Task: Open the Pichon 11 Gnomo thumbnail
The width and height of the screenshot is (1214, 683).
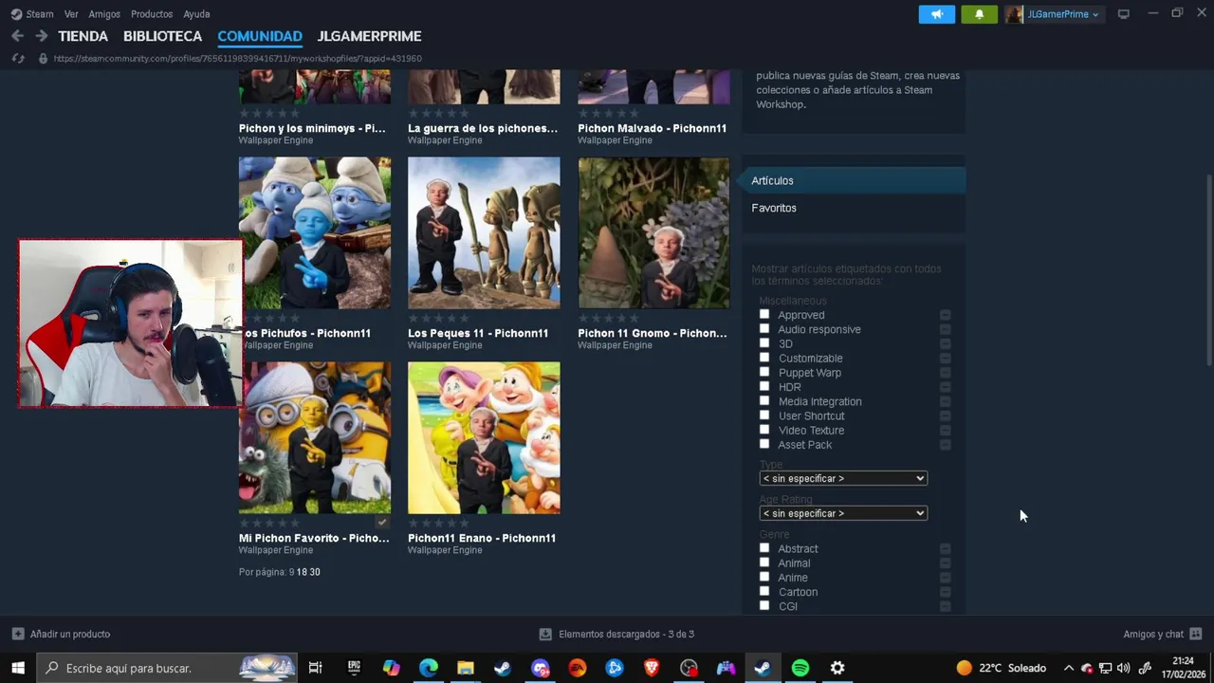Action: (653, 233)
